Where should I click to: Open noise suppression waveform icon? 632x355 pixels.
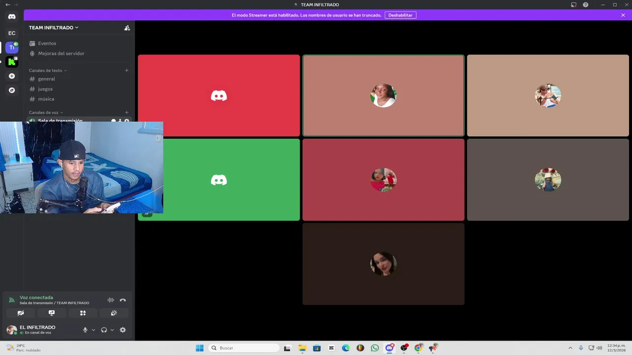tap(111, 300)
